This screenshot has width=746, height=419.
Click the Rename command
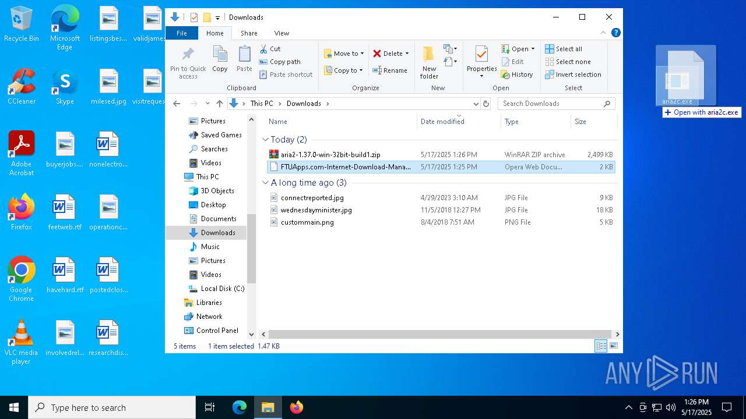coord(389,70)
